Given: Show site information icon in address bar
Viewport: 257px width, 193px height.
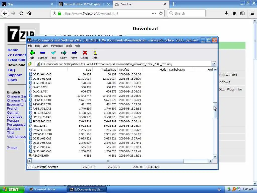Looking at the screenshot, I should click(x=54, y=13).
